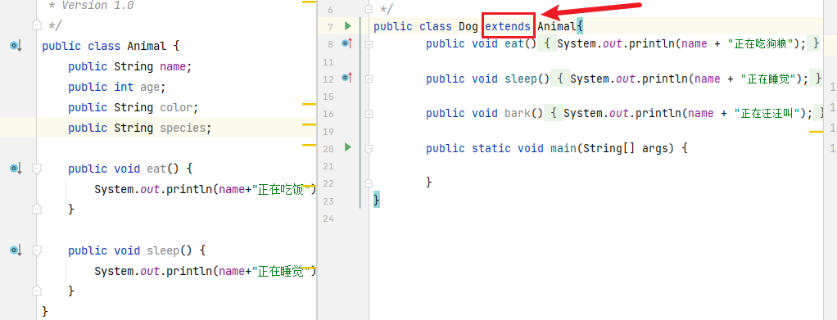This screenshot has height=320, width=837.
Task: Click the int keyword in Animal
Action: (124, 87)
